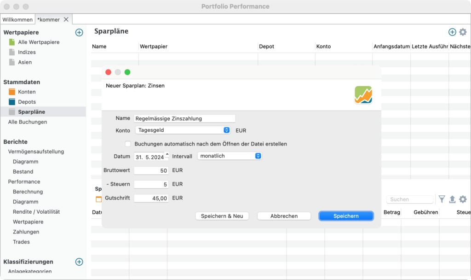471x280 pixels.
Task: Click the export icon beside the filter
Action: 452,199
